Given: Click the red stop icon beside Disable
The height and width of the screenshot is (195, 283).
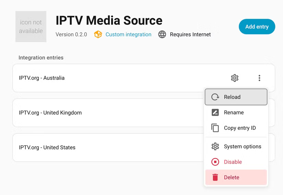Looking at the screenshot, I should click(x=215, y=162).
